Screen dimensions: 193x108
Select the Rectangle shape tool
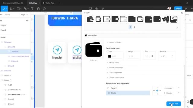[x=18, y=9]
